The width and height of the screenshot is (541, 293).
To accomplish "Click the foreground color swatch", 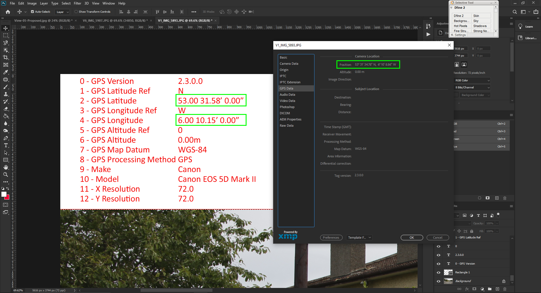I will pos(4,194).
